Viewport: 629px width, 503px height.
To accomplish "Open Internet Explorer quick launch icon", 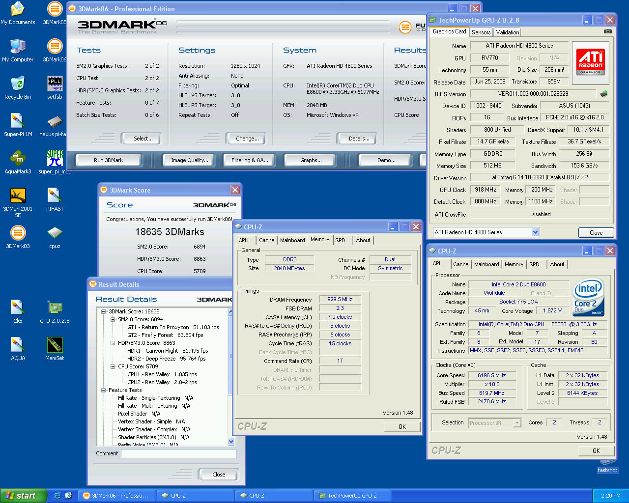I will tap(57, 496).
